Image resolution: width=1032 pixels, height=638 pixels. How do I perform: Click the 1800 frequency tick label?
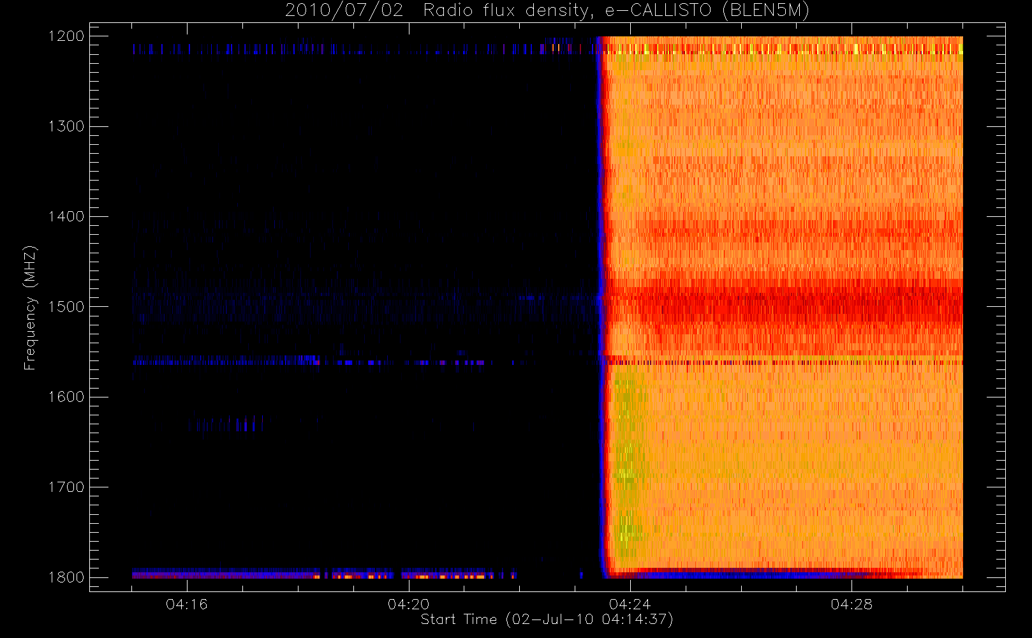point(66,577)
